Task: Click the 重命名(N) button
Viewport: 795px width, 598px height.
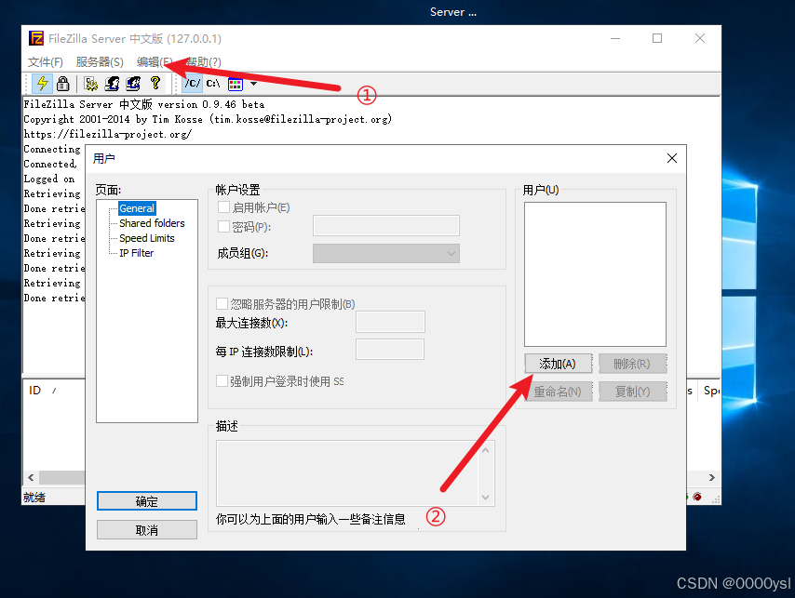Action: pos(558,392)
